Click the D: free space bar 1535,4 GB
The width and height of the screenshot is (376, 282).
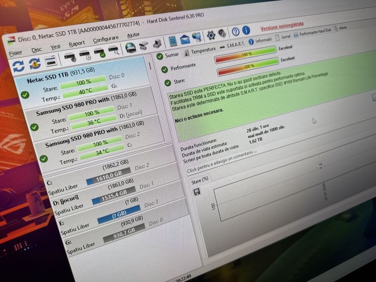(114, 196)
